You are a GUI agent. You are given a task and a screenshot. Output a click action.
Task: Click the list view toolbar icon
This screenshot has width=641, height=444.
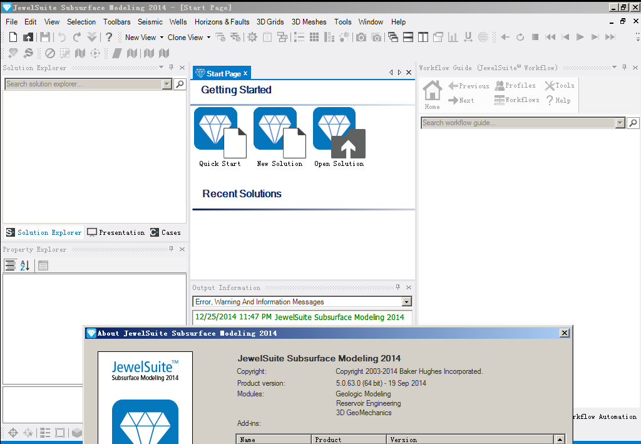point(299,37)
